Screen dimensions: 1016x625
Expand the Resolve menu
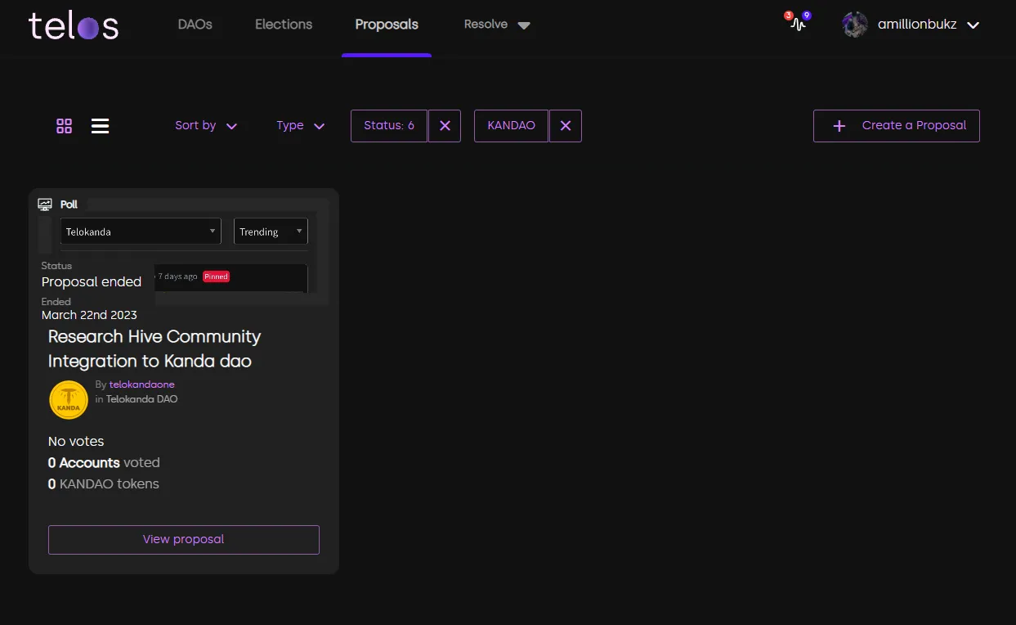[x=497, y=25]
